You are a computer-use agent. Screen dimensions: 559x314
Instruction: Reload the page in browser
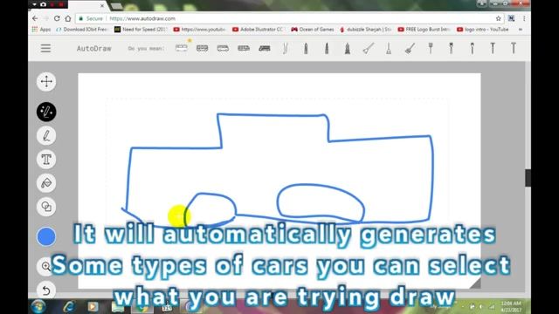coord(57,18)
